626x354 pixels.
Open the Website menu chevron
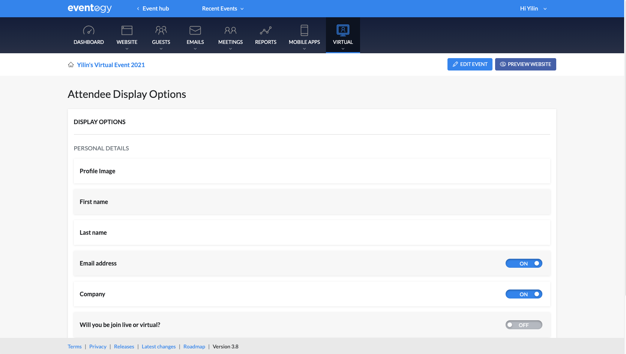(127, 48)
